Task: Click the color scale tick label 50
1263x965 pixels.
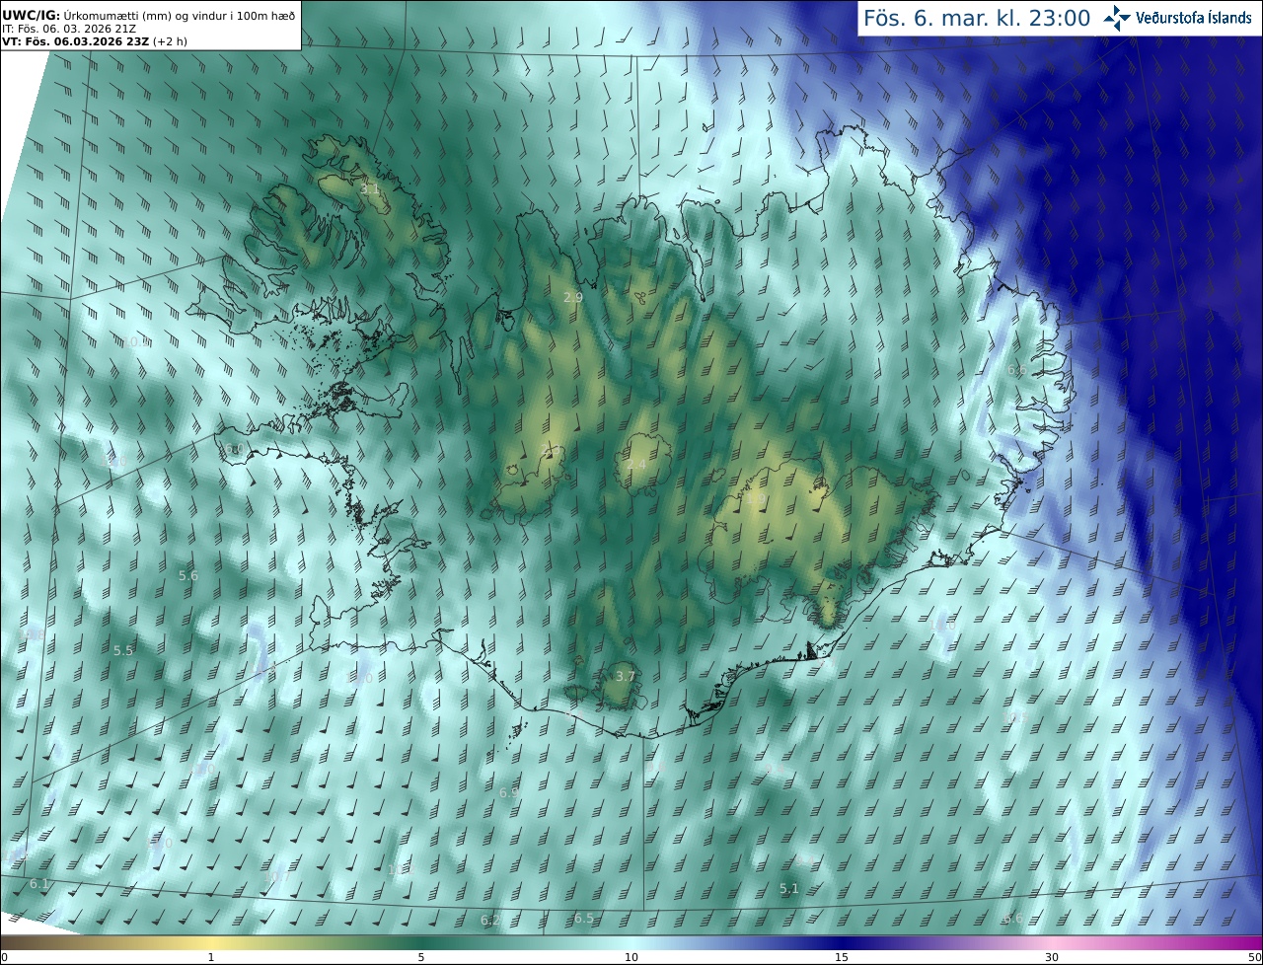Action: [x=1254, y=957]
